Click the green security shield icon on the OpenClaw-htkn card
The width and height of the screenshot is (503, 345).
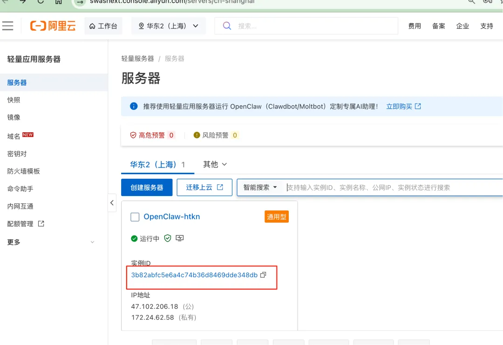tap(168, 238)
